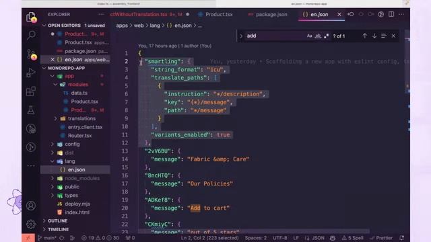Image resolution: width=431 pixels, height=242 pixels.
Task: Click the 'web' breadcrumb segment
Action: click(x=139, y=26)
